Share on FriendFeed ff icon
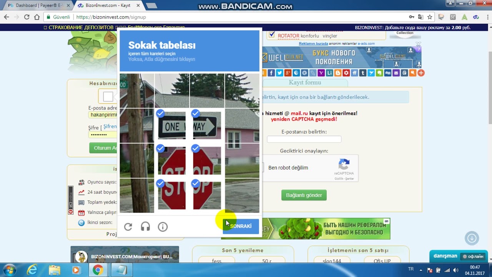Screen dimensions: 492x277 coord(354,73)
